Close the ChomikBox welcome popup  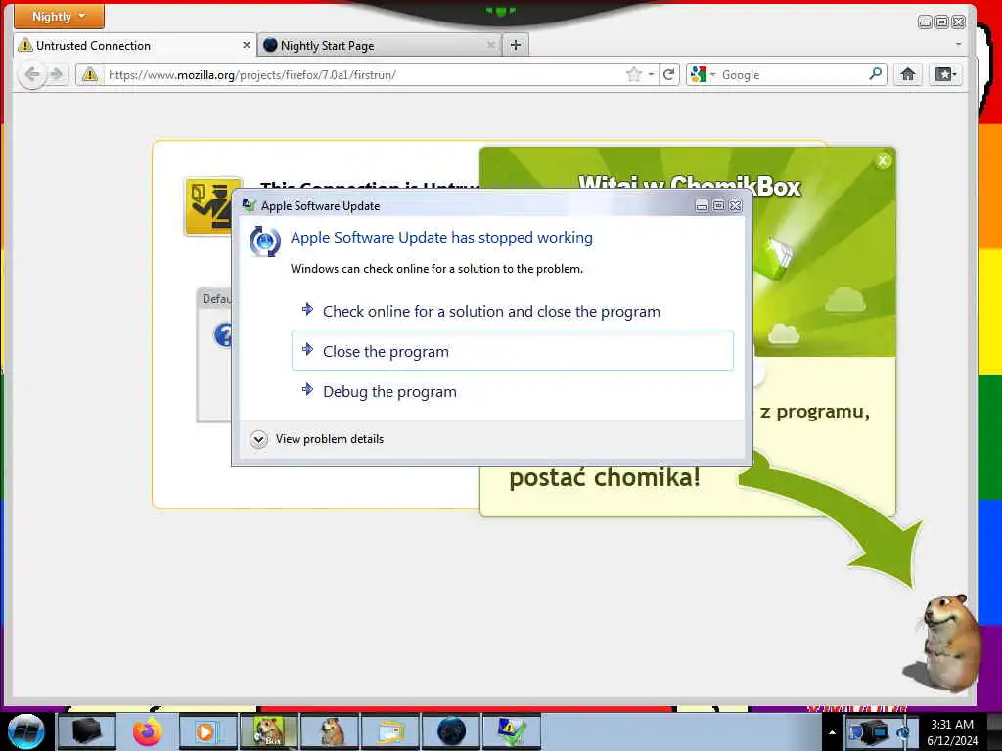884,161
